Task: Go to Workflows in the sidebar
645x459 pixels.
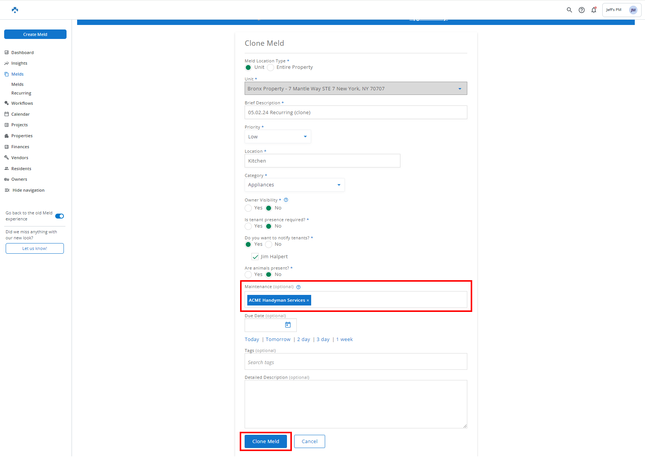Action: (x=22, y=103)
